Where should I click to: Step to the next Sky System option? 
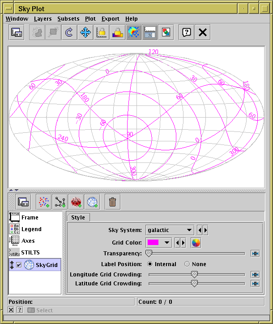[205, 230]
